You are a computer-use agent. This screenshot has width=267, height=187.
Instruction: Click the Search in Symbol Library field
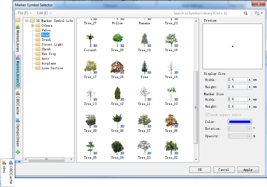click(x=208, y=13)
